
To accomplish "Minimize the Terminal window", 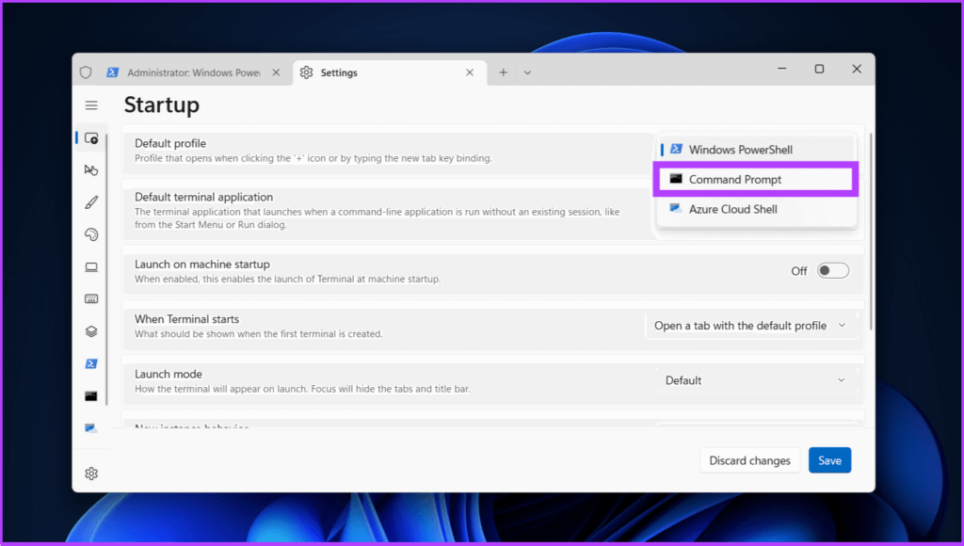I will [782, 69].
